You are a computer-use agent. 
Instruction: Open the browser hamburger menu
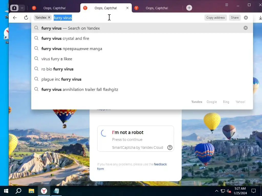click(x=227, y=5)
